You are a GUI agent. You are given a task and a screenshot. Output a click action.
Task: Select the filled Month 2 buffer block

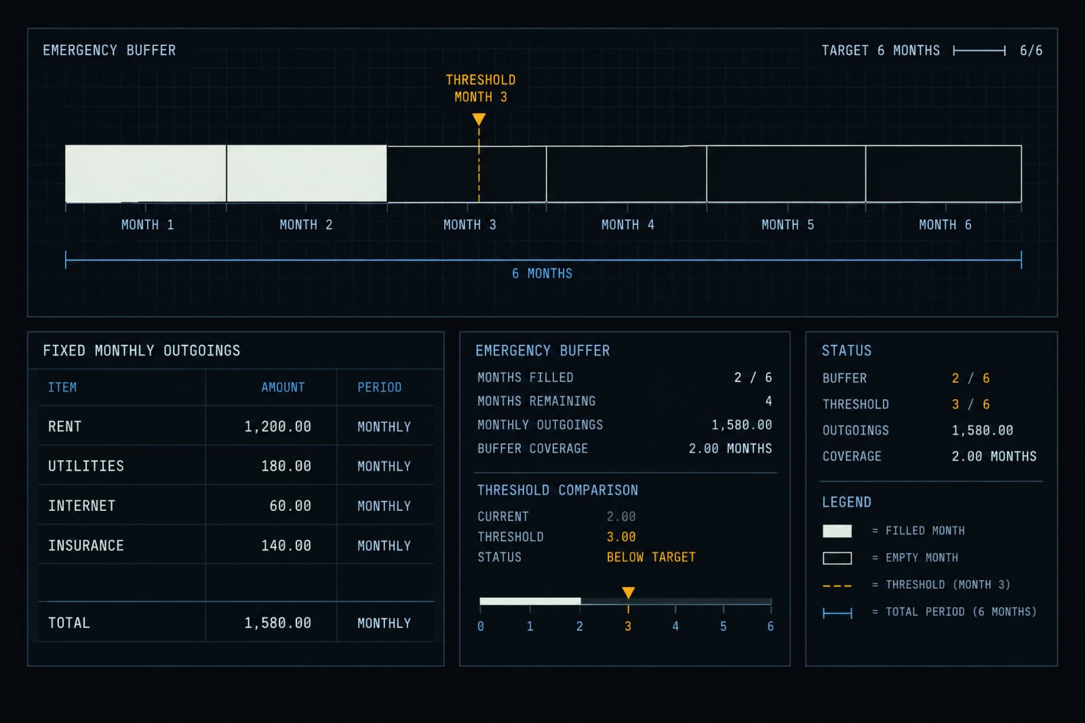(307, 173)
